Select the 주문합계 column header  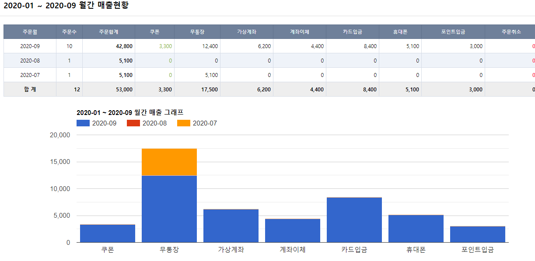(x=108, y=32)
